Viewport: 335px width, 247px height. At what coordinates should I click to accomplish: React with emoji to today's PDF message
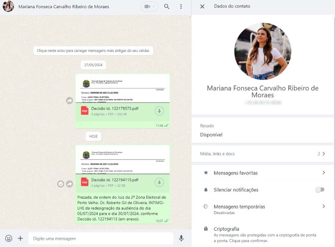pyautogui.click(x=61, y=184)
